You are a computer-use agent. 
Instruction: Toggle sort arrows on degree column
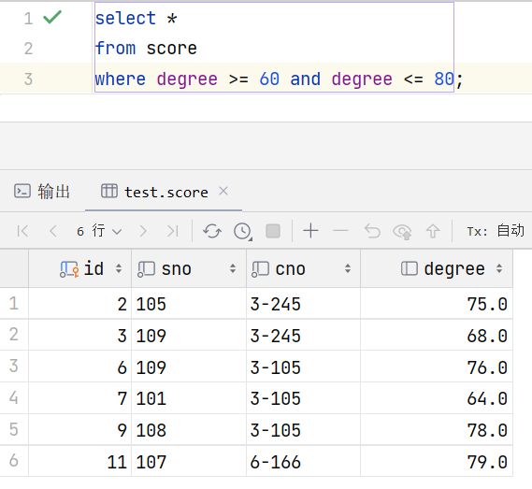(x=499, y=268)
